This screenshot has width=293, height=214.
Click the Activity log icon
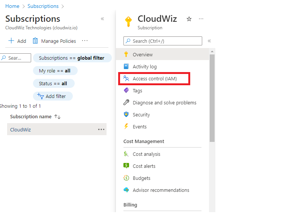[126, 67]
